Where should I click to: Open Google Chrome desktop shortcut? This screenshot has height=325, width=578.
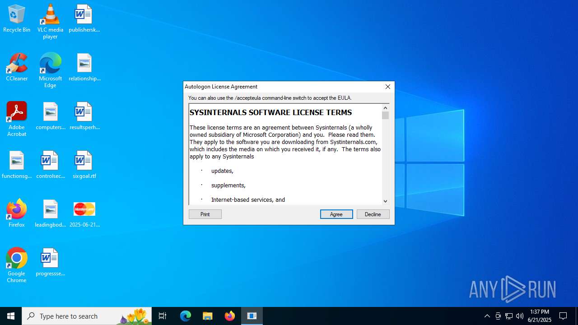pos(17,265)
